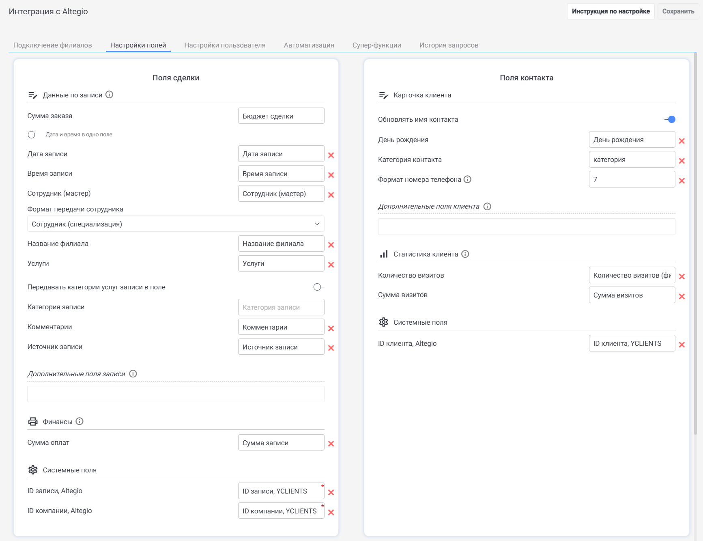Open Супер-функции tab
This screenshot has width=703, height=541.
pos(377,45)
